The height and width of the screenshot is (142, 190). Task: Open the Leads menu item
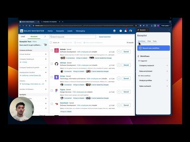[70, 31]
